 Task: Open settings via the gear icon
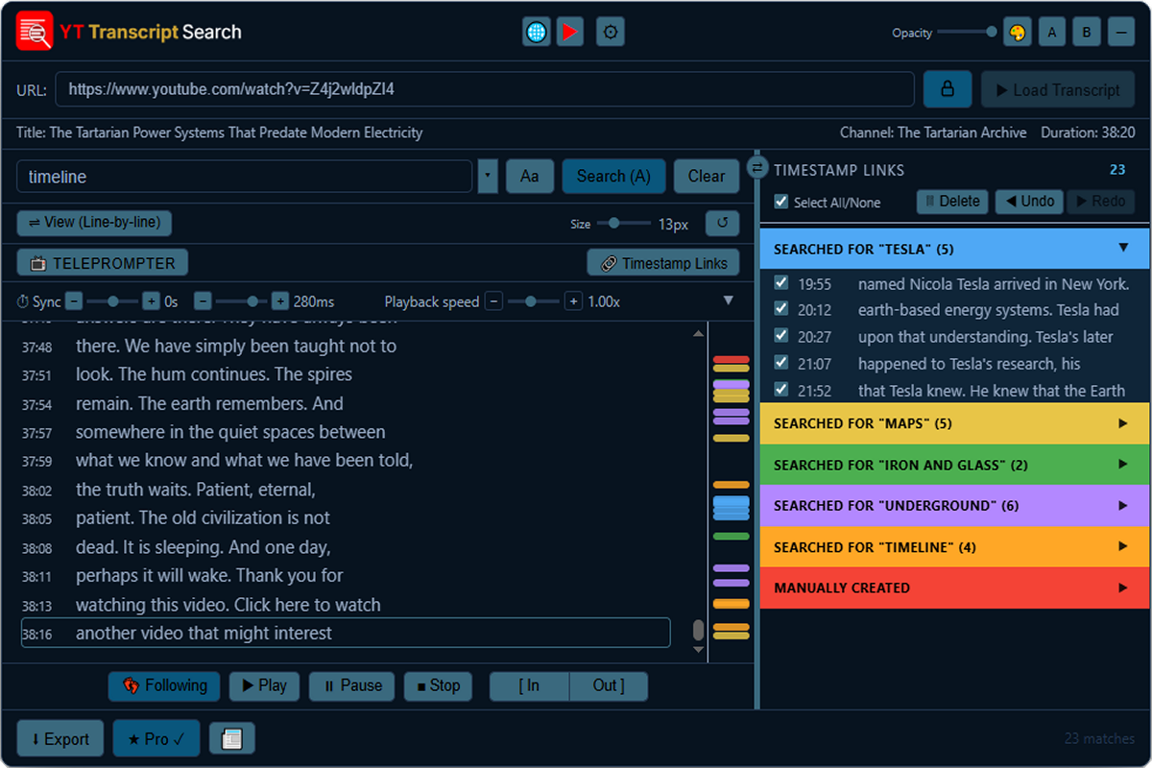[x=611, y=32]
